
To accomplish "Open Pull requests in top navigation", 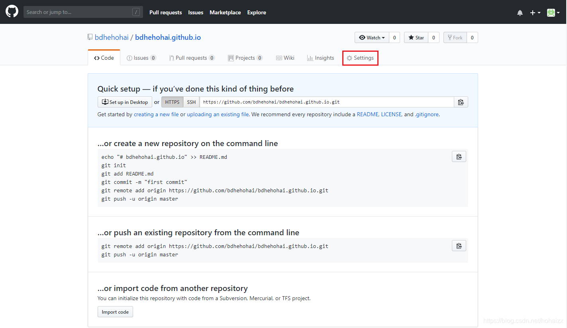I will click(166, 12).
